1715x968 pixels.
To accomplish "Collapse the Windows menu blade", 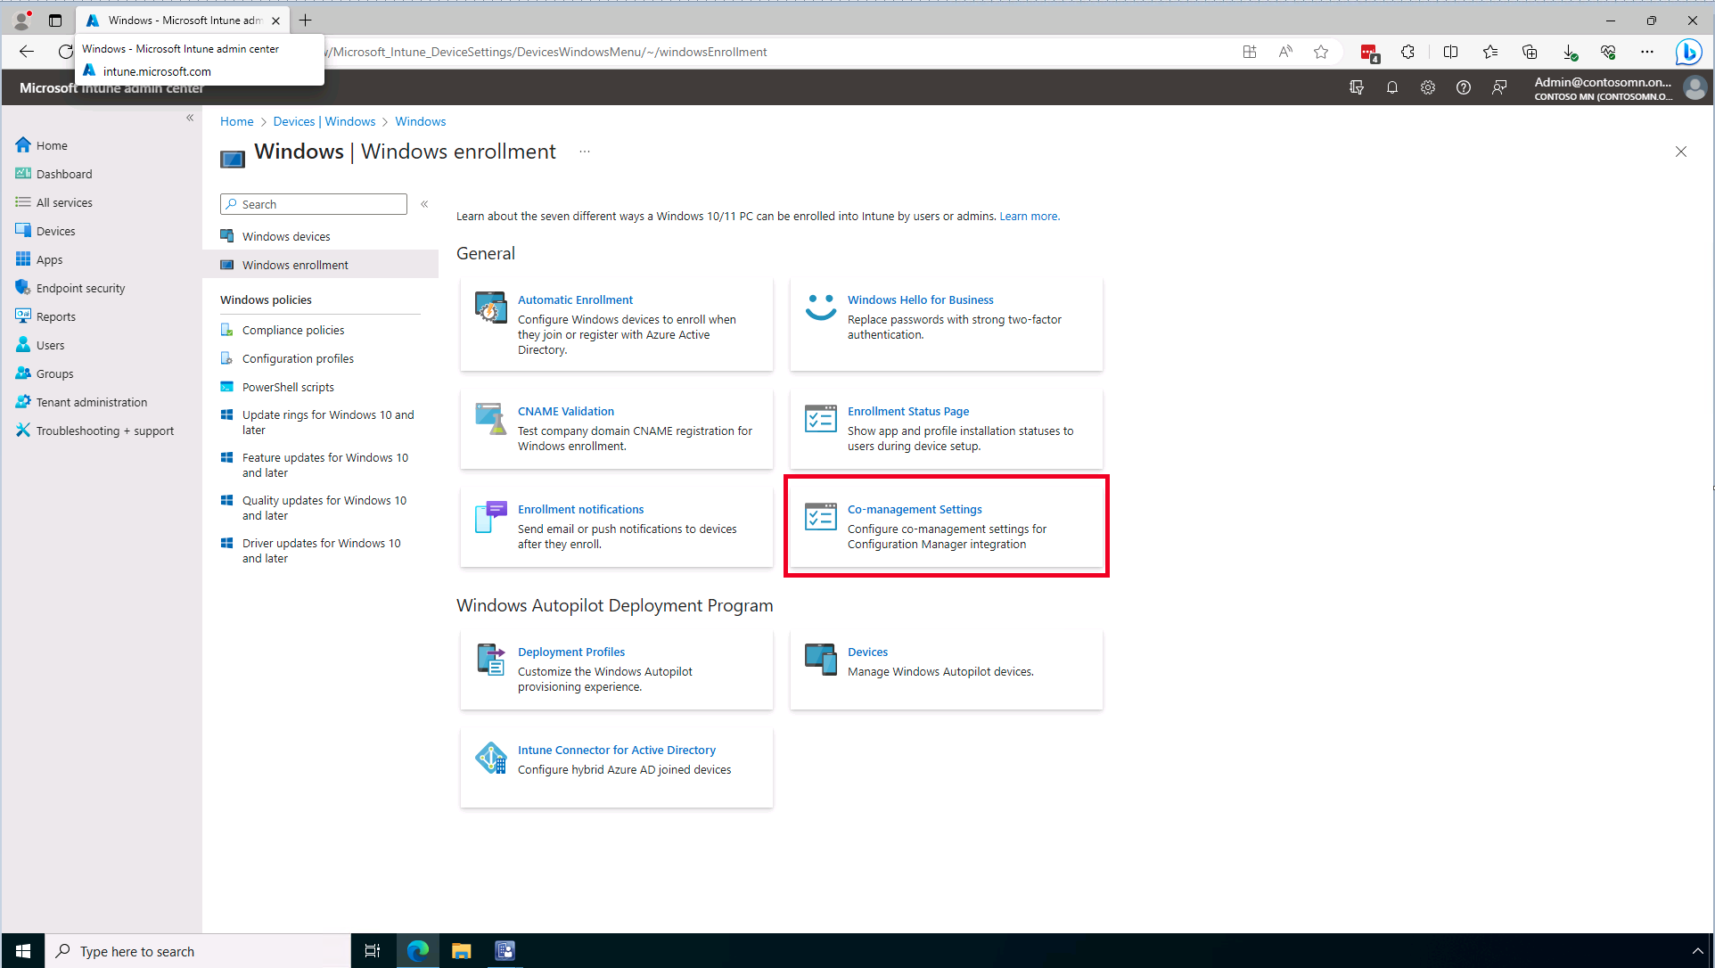I will (424, 204).
